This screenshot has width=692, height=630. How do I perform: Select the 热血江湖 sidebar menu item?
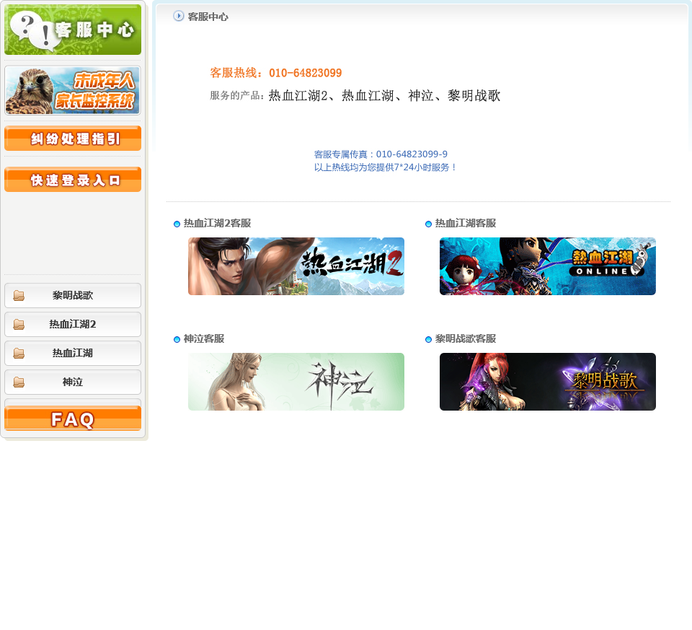[x=73, y=353]
